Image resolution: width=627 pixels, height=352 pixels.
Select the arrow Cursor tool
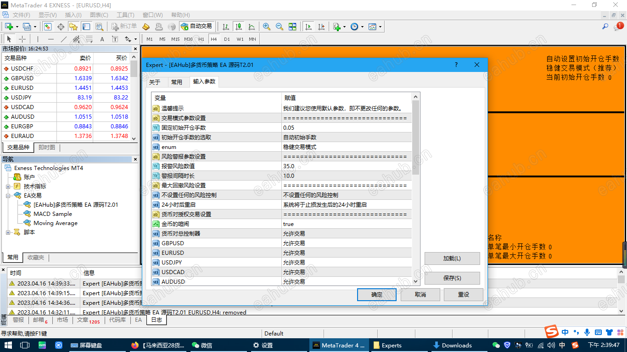[x=9, y=39]
